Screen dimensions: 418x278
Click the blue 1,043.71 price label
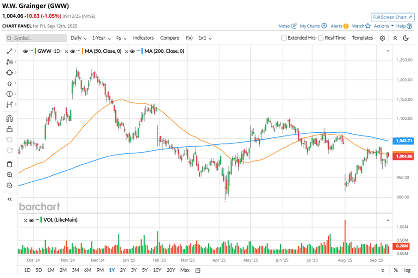point(404,141)
